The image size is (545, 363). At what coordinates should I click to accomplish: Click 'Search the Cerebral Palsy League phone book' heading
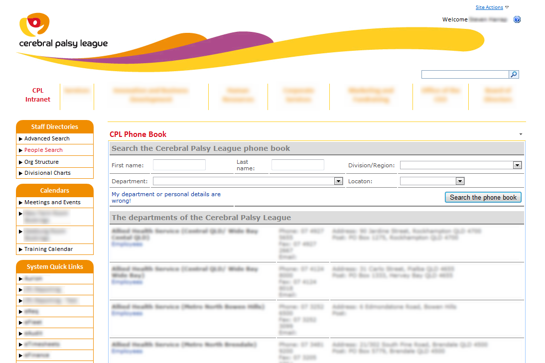point(201,148)
